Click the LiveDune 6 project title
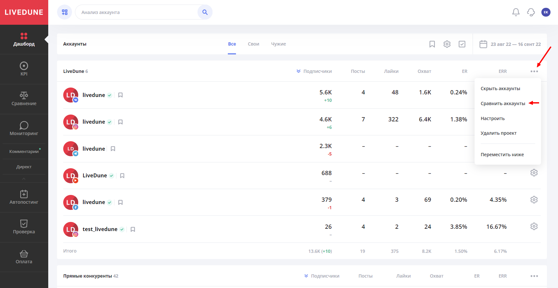Viewport: 558px width, 288px height. (x=76, y=71)
